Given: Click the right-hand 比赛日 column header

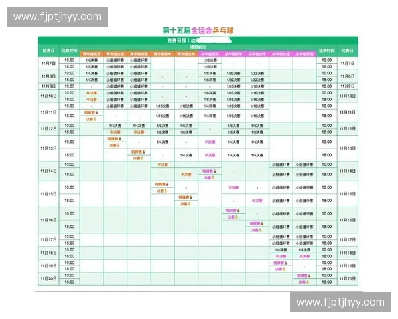Looking at the screenshot, I should tap(347, 51).
